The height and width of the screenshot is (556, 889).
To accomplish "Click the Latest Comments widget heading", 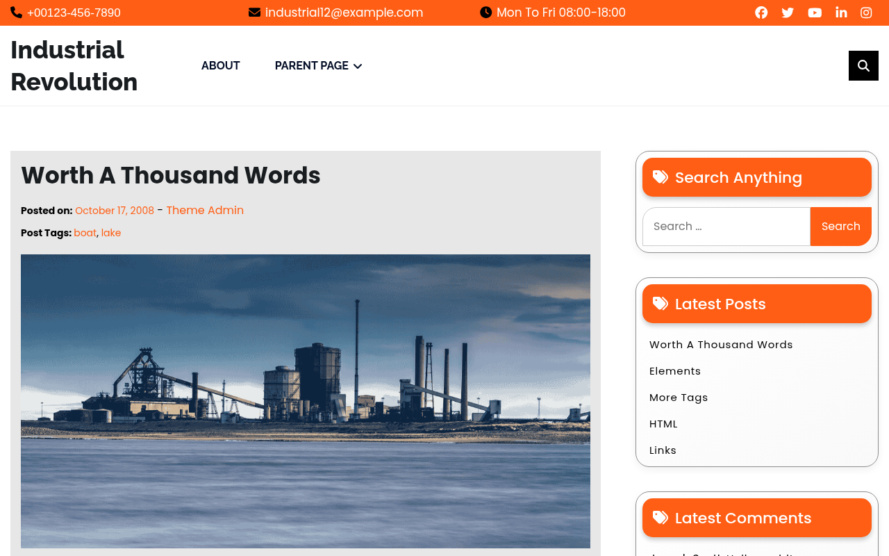I will pos(743,518).
